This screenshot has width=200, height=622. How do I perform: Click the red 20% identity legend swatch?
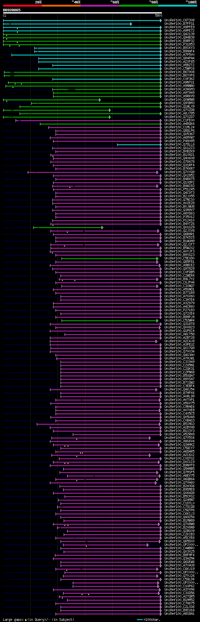[x=22, y=6]
